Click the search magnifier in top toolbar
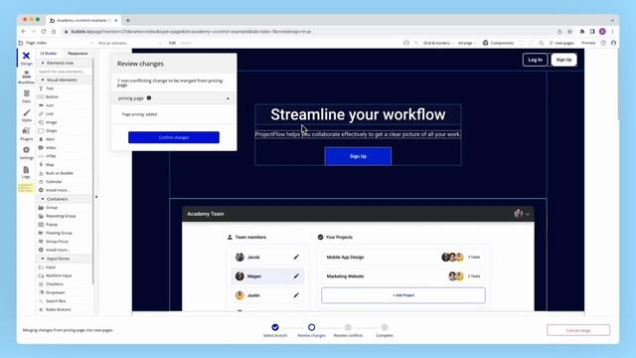The image size is (636, 358). pos(541,43)
